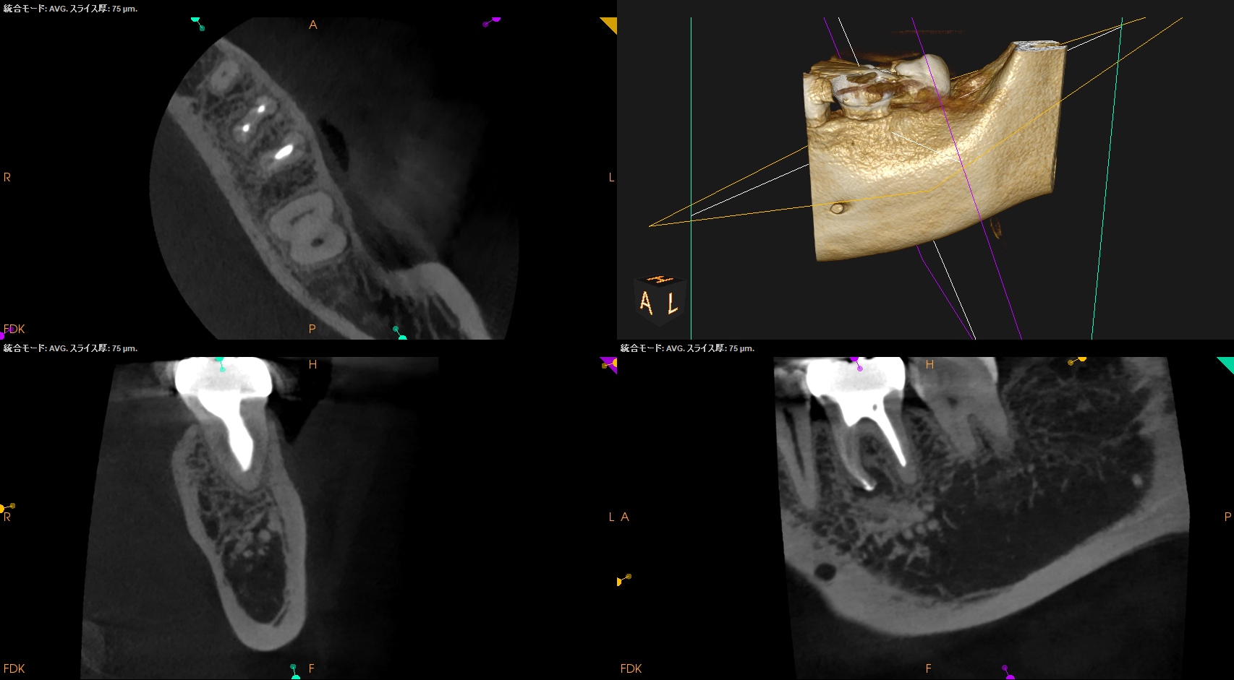Click teal handle at bottom of coronal view
Viewport: 1234px width, 680px height.
pos(294,671)
